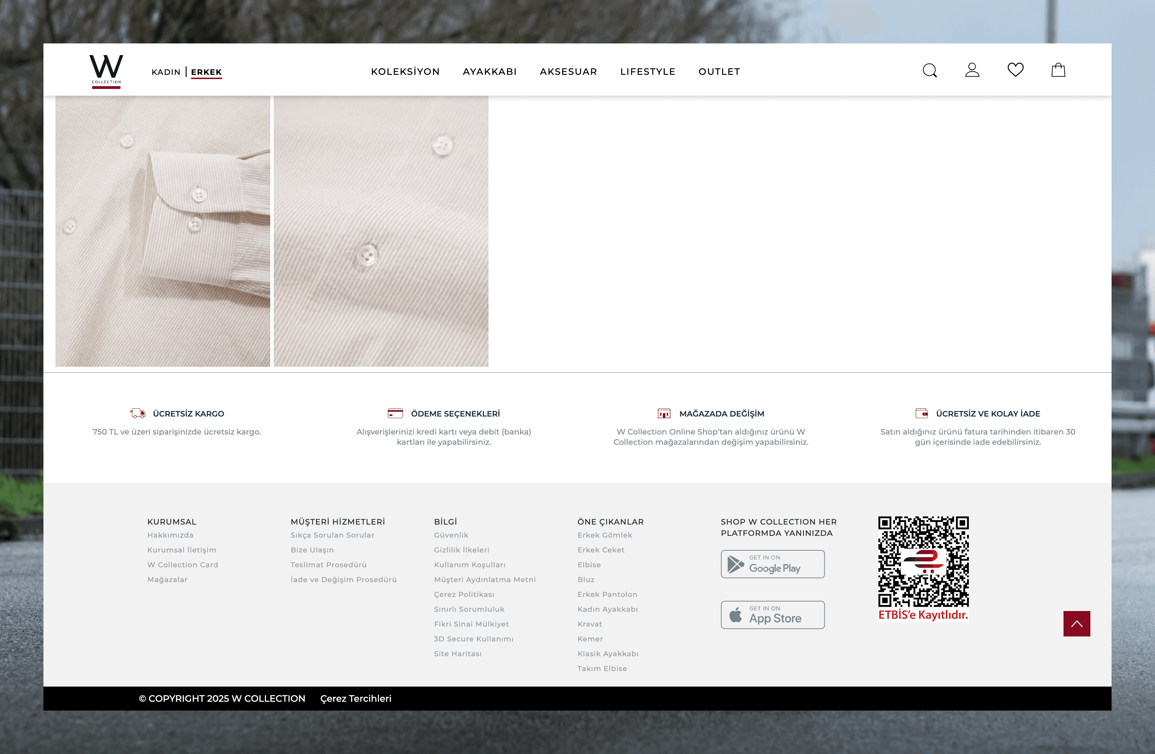Select the ERKEK section toggle
Screen dimensions: 1155x754
(x=206, y=72)
